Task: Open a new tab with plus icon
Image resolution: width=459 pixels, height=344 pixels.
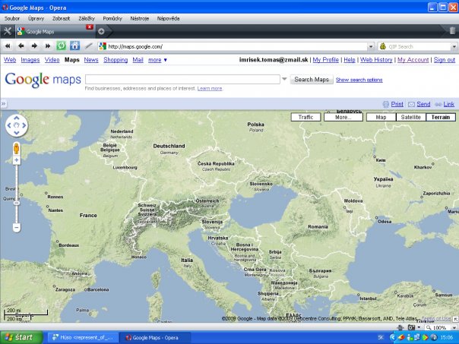Action: tap(101, 31)
